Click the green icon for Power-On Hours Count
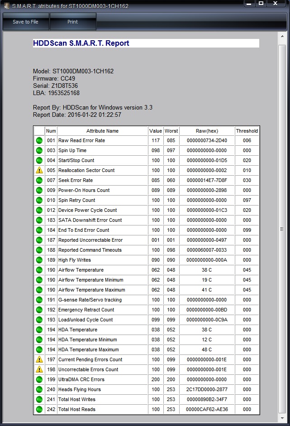This screenshot has width=290, height=426. click(39, 190)
